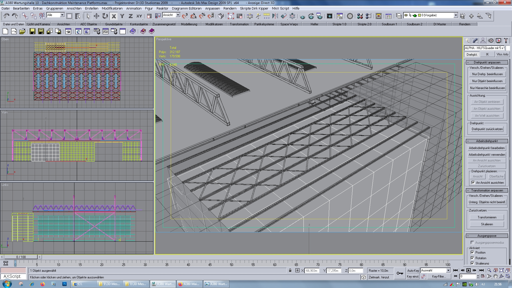This screenshot has height=288, width=512.
Task: Open the Hierarchy command panel tab
Action: (483, 41)
